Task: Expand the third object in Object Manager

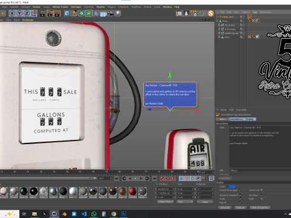Action: (x=219, y=25)
